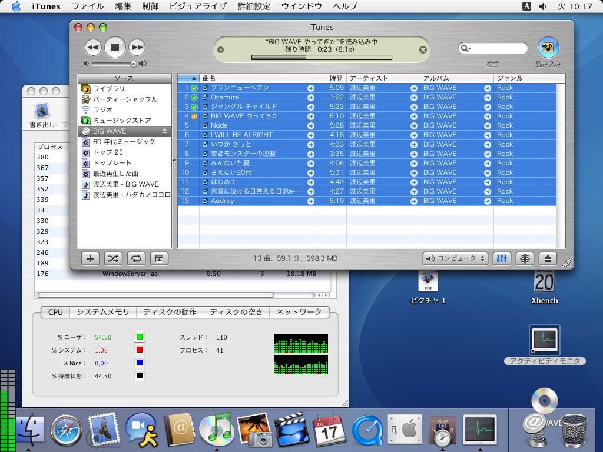Click the volume slider knob
The height and width of the screenshot is (452, 603).
point(134,64)
